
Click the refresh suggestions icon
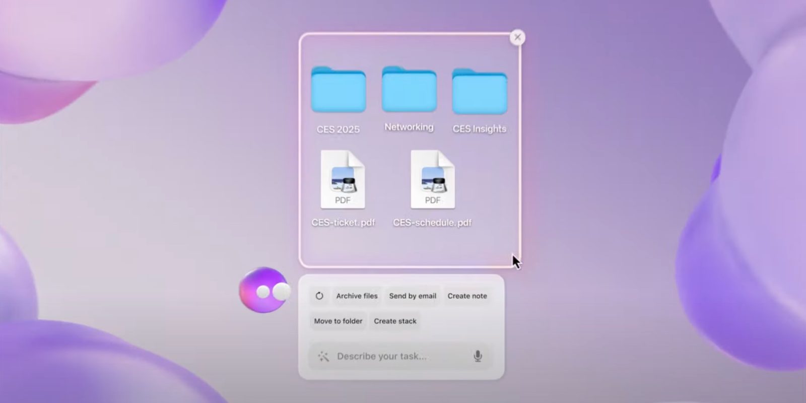pyautogui.click(x=319, y=296)
